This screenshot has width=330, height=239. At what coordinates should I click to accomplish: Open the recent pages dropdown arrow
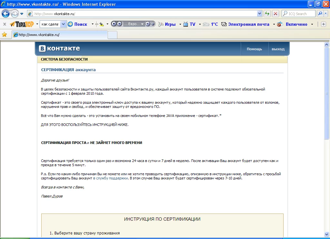[22, 14]
